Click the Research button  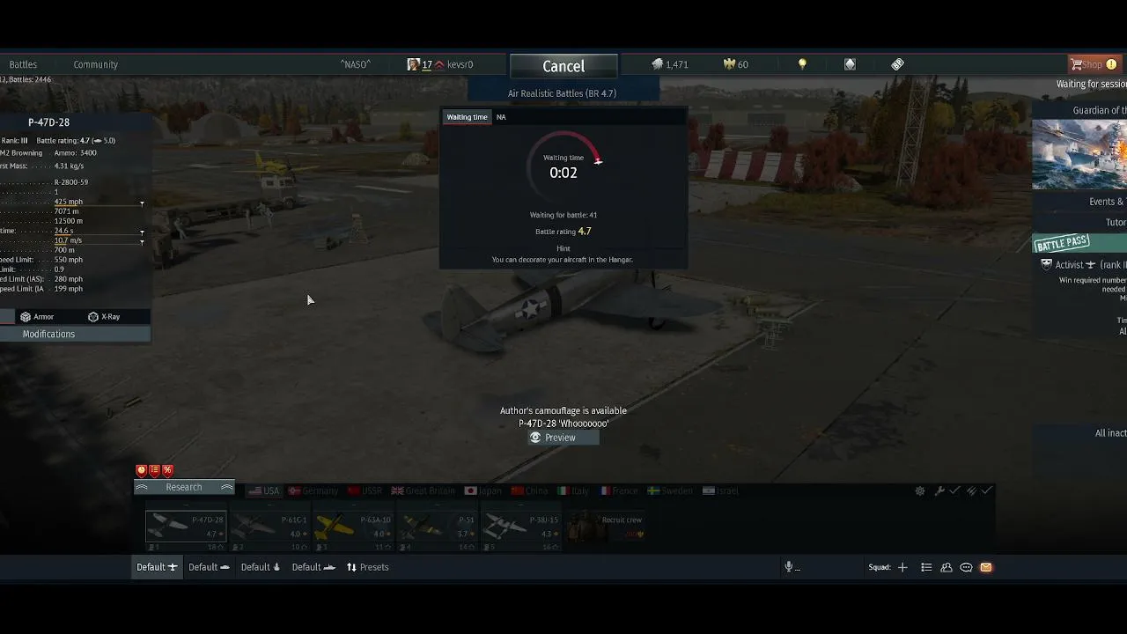(184, 488)
